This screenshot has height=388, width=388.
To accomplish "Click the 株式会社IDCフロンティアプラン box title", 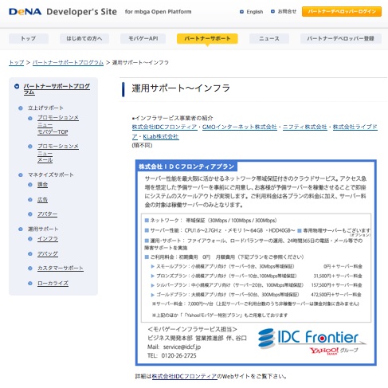I will [x=186, y=167].
